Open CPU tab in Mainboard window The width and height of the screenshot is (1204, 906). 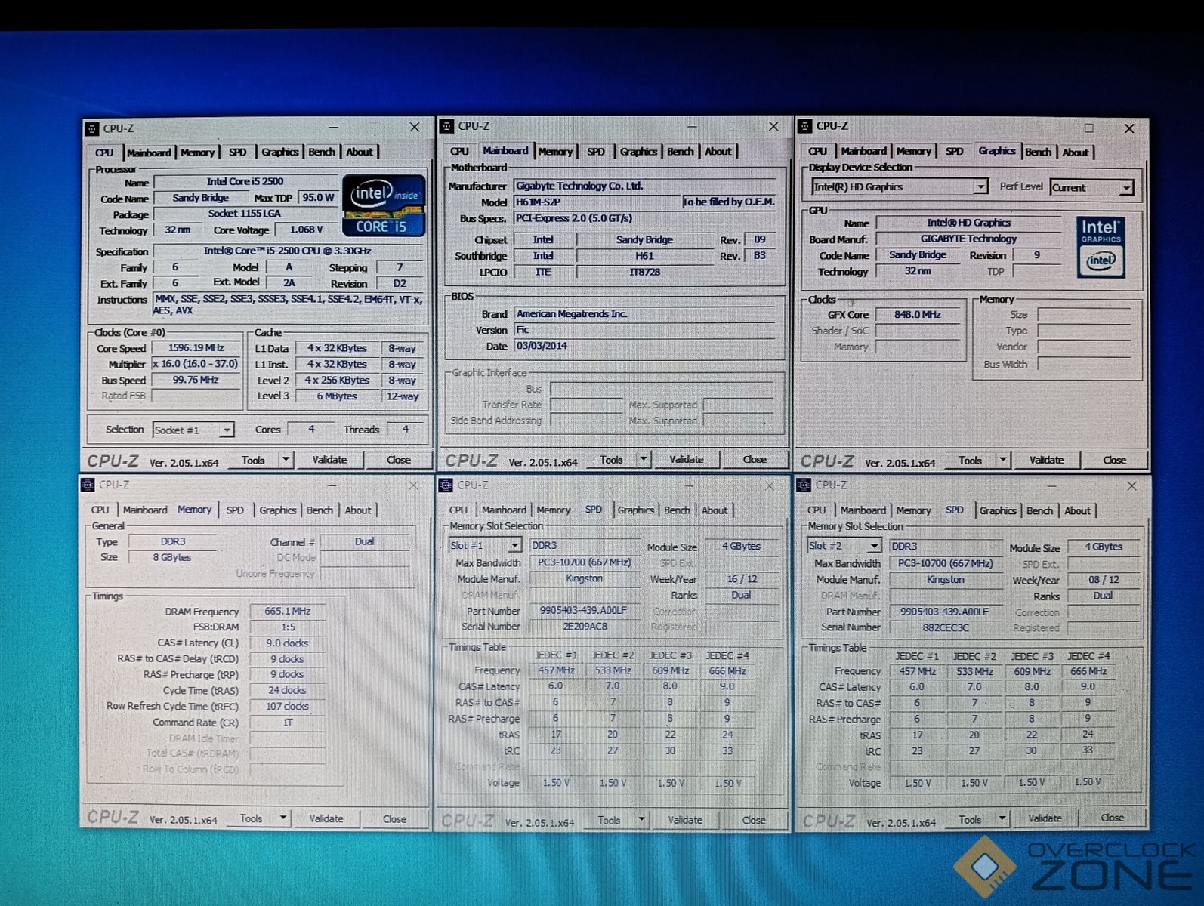(459, 152)
